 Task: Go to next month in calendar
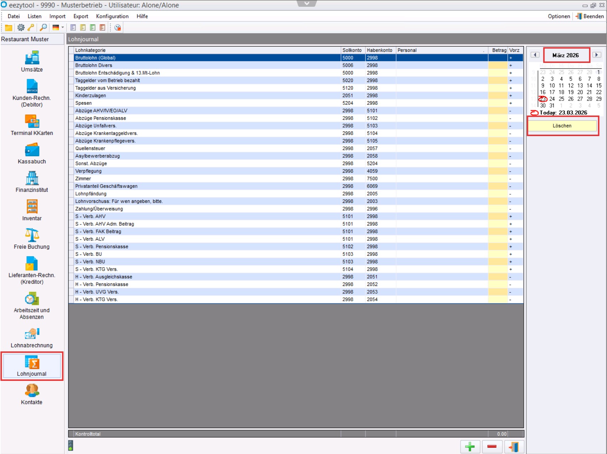[596, 55]
